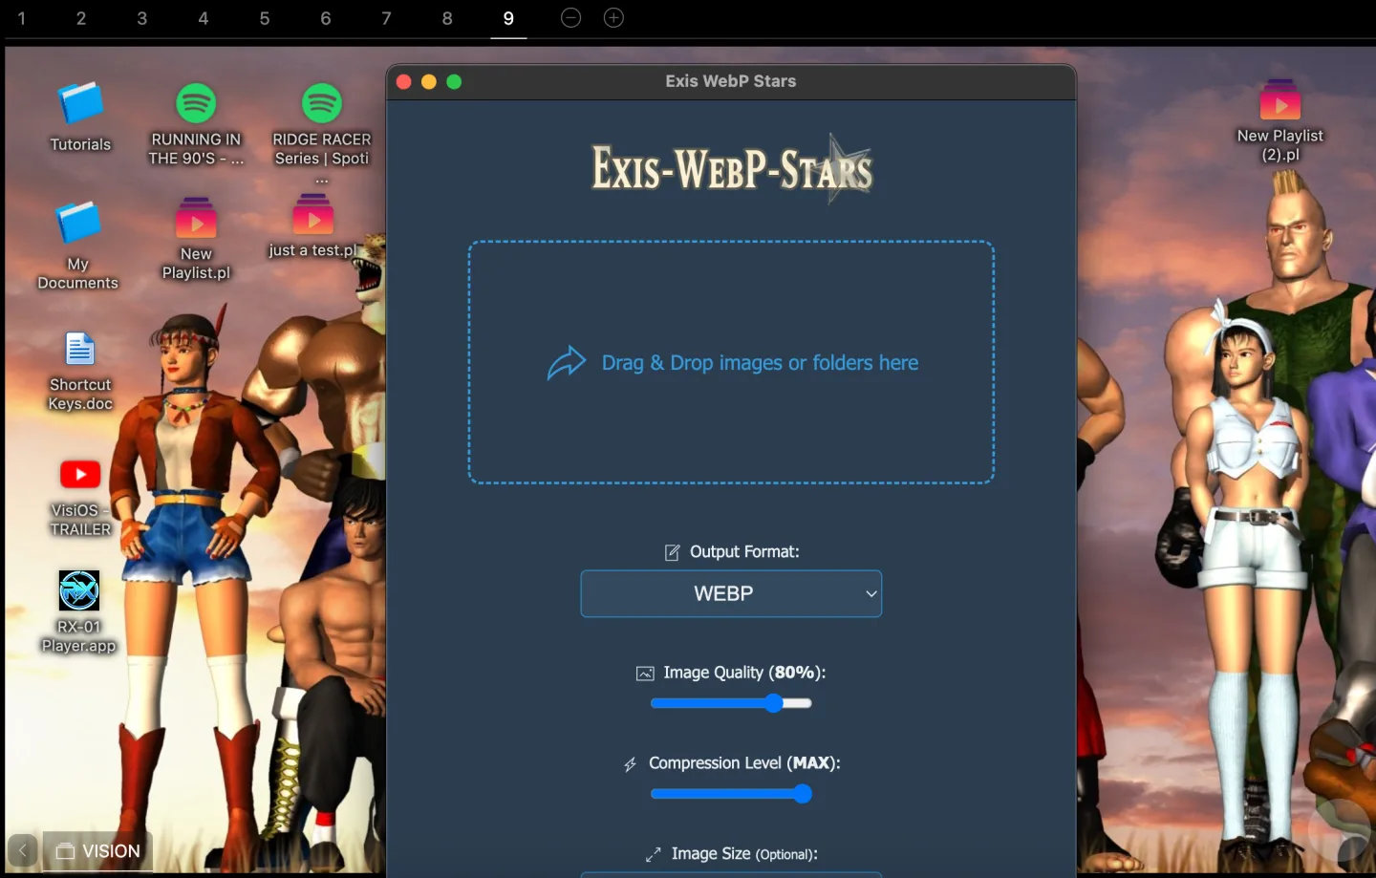1376x878 pixels.
Task: Minimize the Exis WebP Stars window
Action: pos(429,82)
